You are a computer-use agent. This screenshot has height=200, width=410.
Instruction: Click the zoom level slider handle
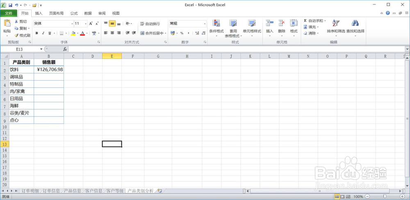(385, 196)
